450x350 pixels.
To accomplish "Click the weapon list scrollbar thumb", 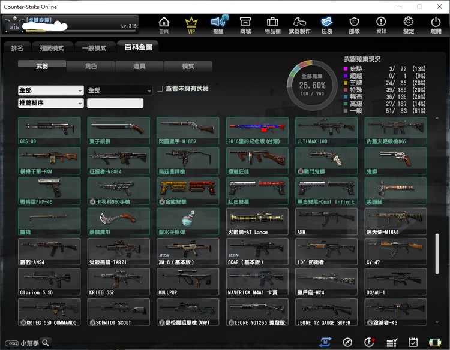I will [x=437, y=254].
